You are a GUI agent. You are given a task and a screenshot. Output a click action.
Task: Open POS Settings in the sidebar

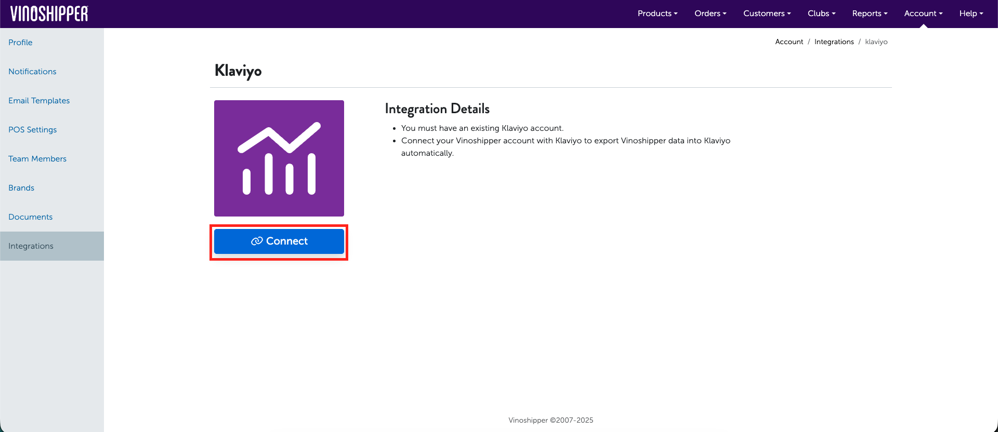[x=52, y=130]
